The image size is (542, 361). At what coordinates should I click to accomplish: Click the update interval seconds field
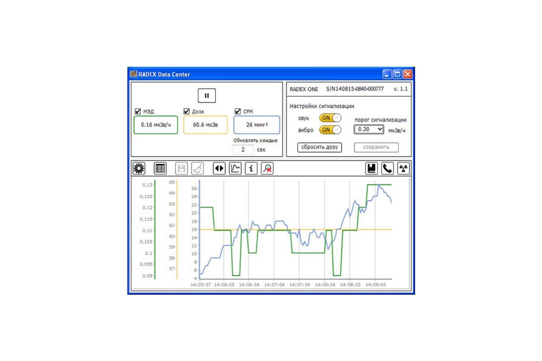pos(243,149)
